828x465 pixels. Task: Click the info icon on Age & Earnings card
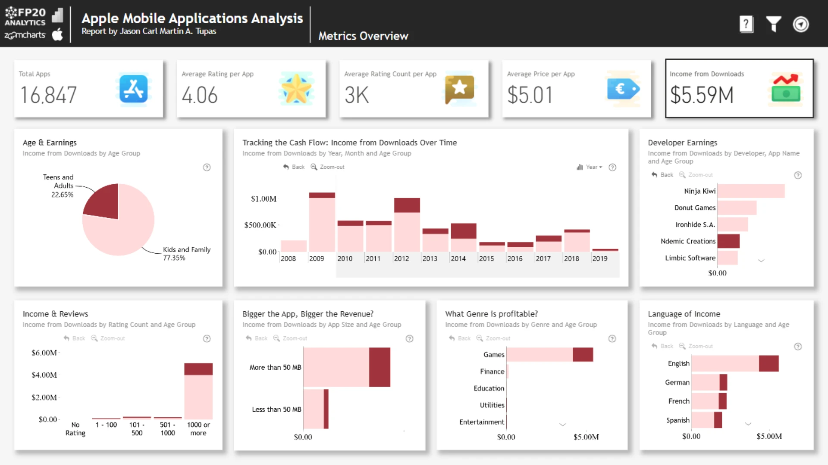click(x=207, y=167)
